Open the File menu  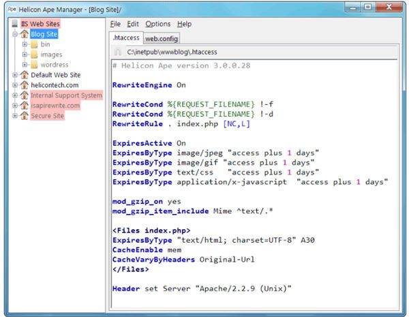tap(115, 24)
